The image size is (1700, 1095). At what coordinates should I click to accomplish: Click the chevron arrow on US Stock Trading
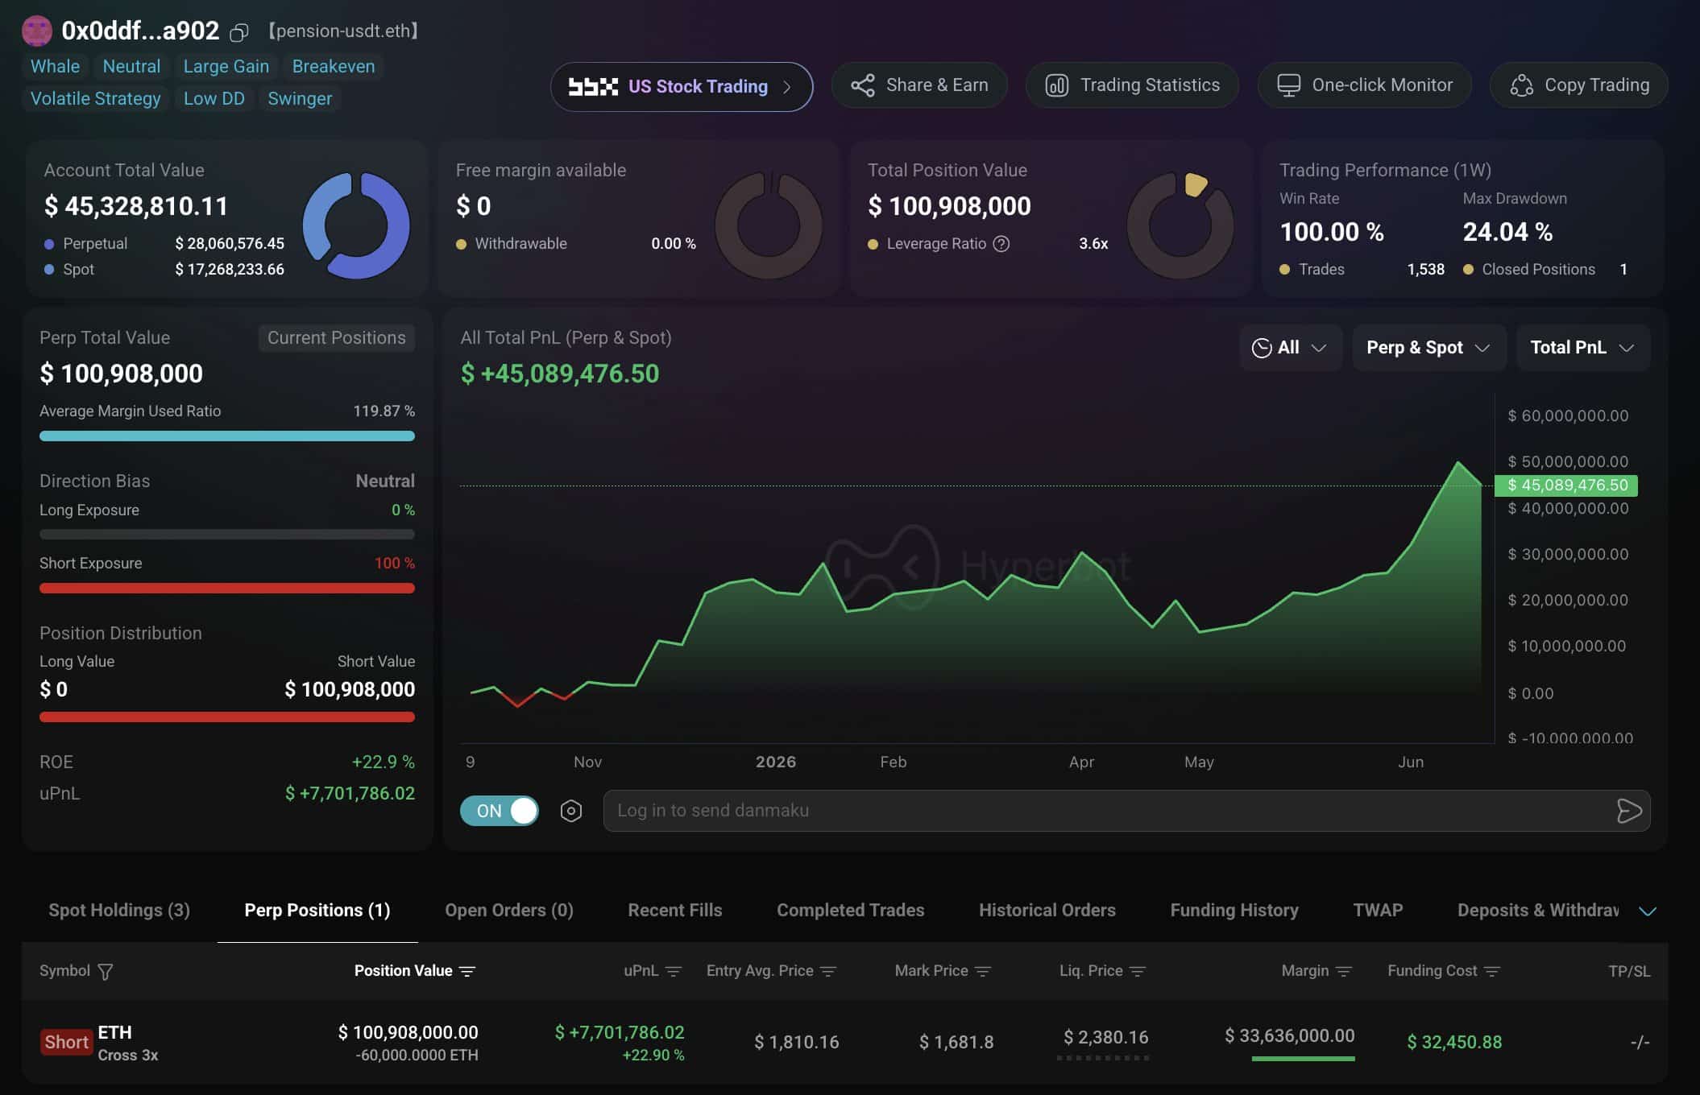pyautogui.click(x=787, y=87)
